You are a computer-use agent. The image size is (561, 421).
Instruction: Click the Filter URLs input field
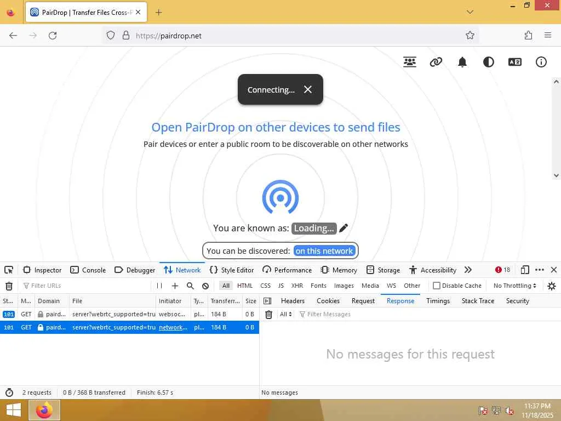coord(86,286)
